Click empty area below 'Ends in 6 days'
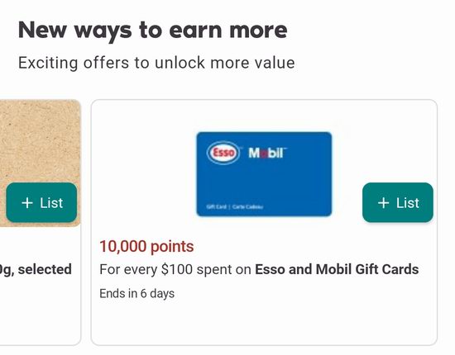 click(263, 323)
